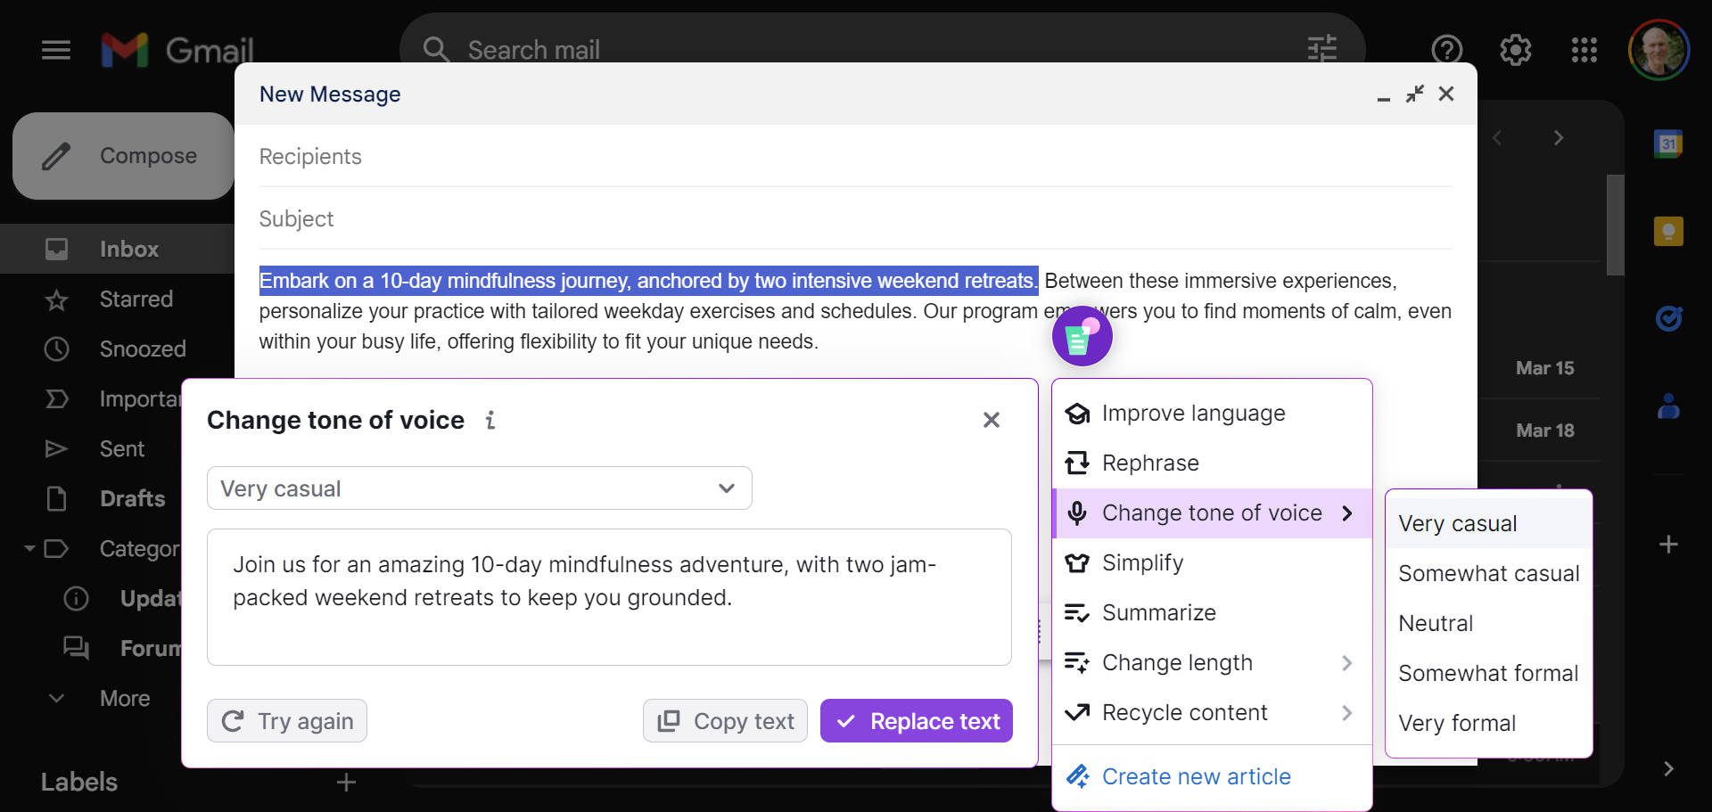Click the Google apps launcher grid

point(1585,51)
